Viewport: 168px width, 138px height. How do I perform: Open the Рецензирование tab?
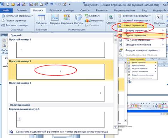pos(124,10)
